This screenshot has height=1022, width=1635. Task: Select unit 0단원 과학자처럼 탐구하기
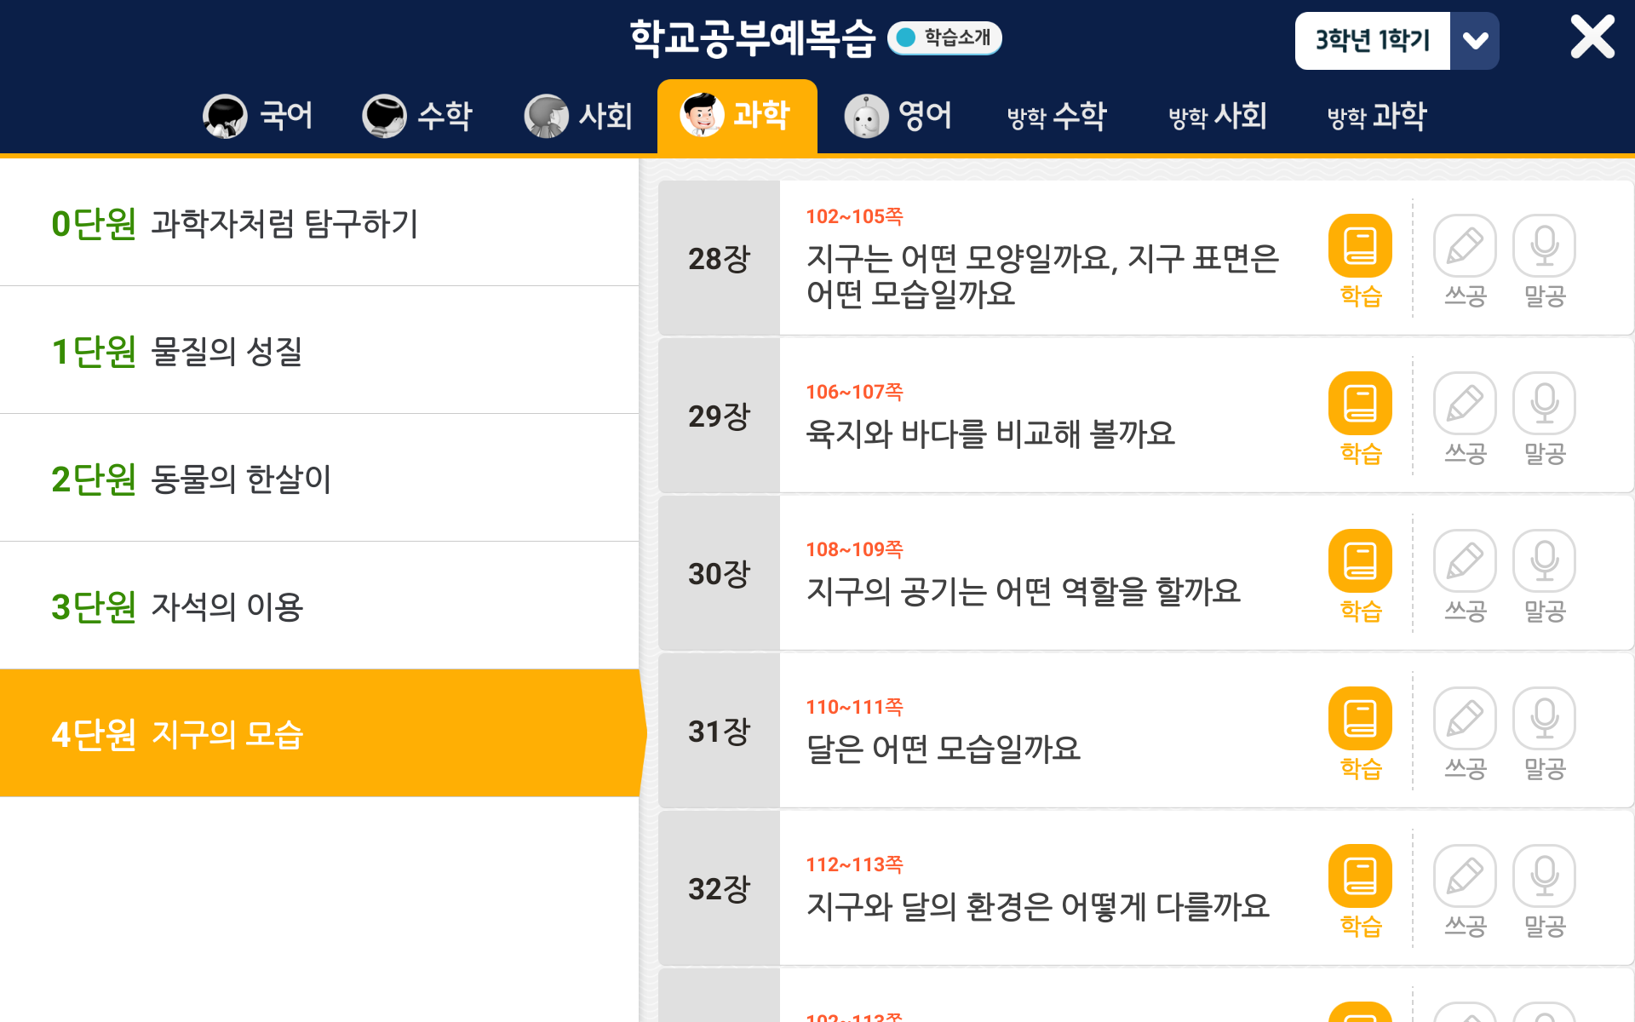(x=319, y=224)
